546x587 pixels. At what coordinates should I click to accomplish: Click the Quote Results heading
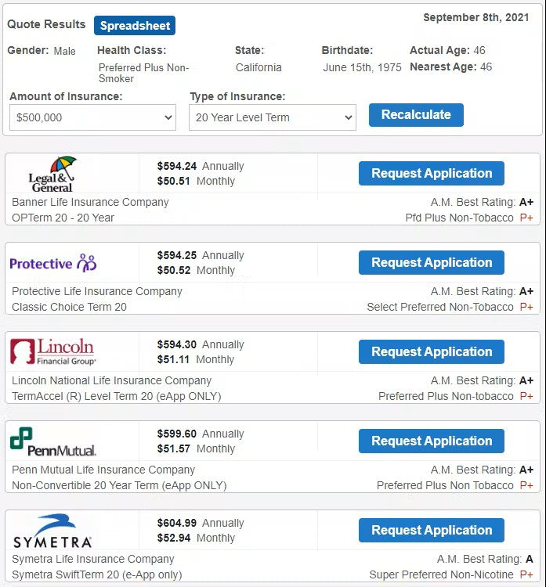pyautogui.click(x=46, y=24)
